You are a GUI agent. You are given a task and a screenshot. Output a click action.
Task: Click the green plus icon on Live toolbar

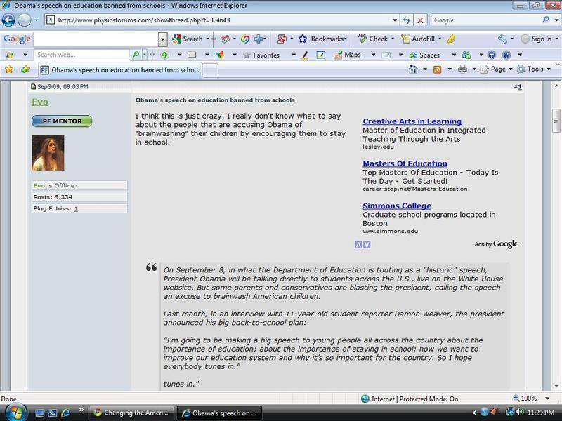[164, 55]
